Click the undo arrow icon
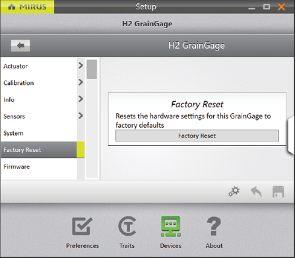 coord(256,192)
